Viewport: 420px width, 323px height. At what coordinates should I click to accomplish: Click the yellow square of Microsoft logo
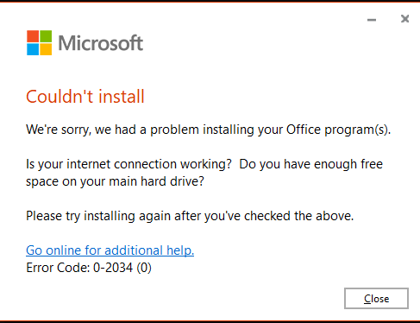46,49
